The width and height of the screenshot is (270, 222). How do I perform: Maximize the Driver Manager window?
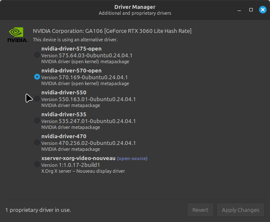251,10
